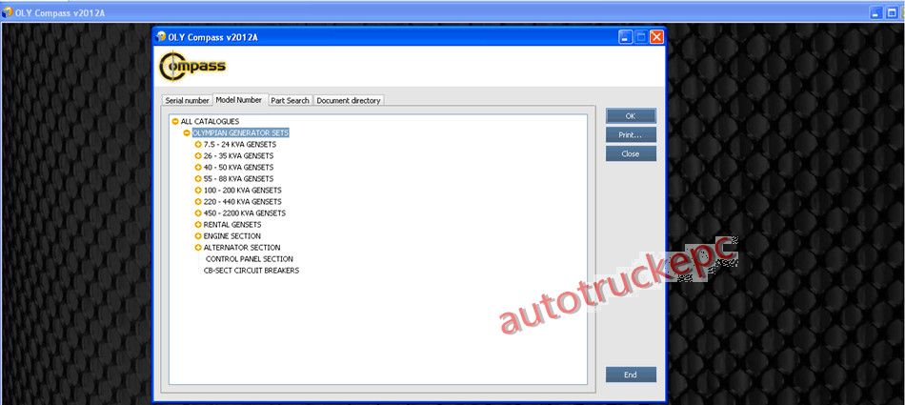The width and height of the screenshot is (905, 405).
Task: Click the End button
Action: point(631,375)
